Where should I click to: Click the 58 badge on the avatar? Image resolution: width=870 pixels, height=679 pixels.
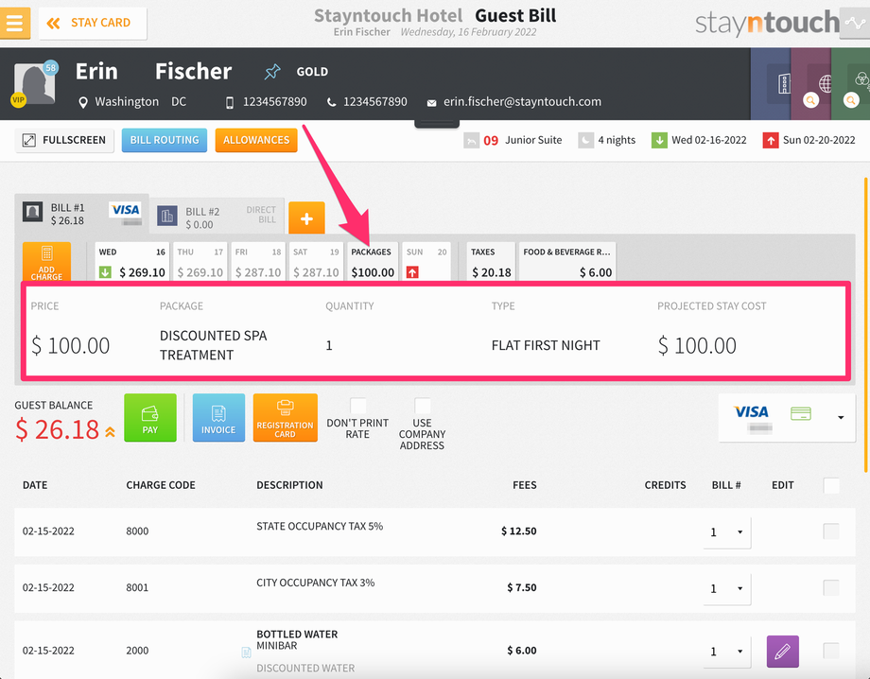[x=50, y=68]
